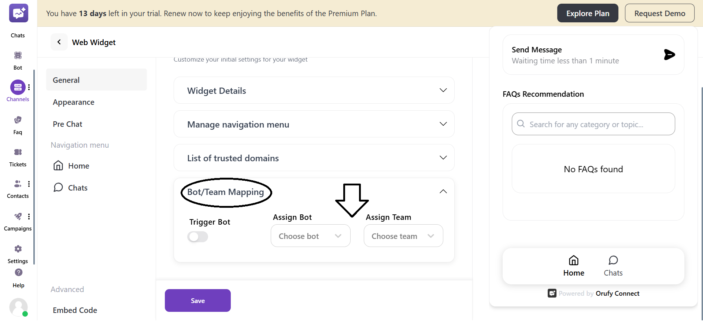Open the Faq sidebar icon

[x=18, y=120]
